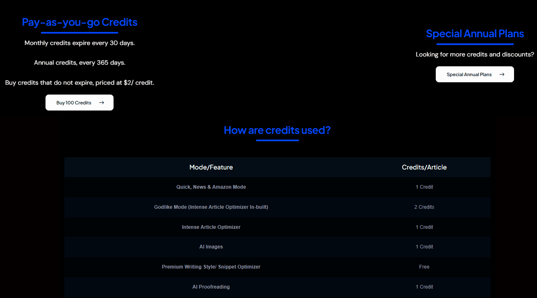The height and width of the screenshot is (298, 537).
Task: Click the "Free" credits value
Action: click(x=424, y=267)
